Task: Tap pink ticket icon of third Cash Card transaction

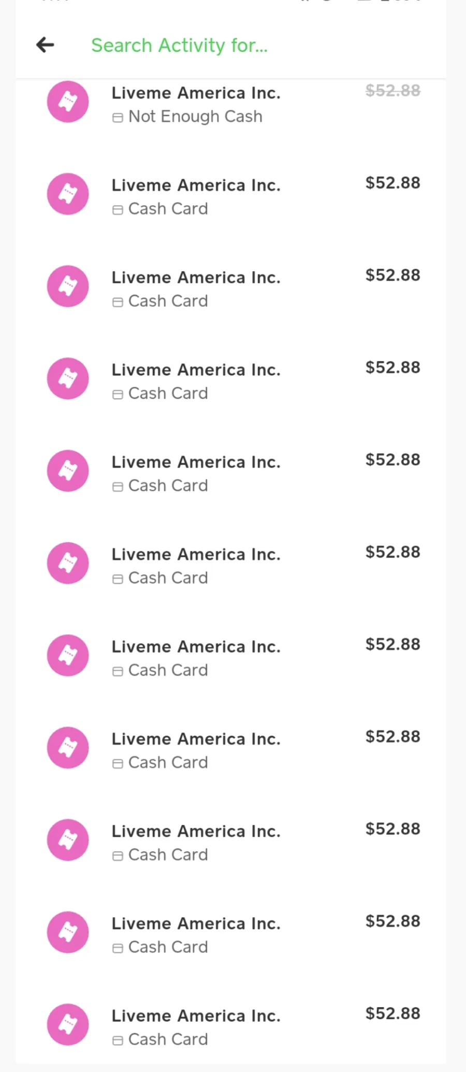Action: point(68,379)
